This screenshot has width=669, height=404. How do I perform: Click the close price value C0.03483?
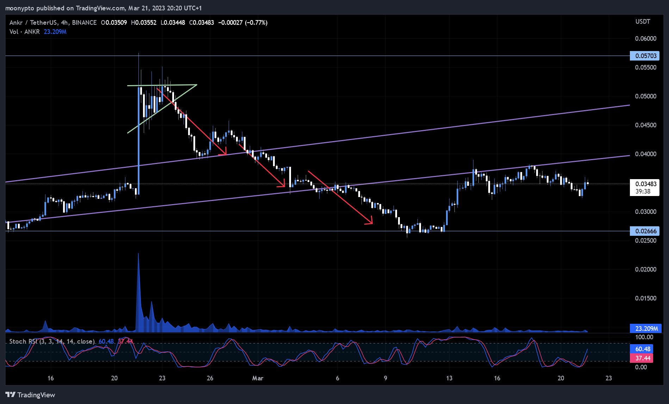point(202,23)
